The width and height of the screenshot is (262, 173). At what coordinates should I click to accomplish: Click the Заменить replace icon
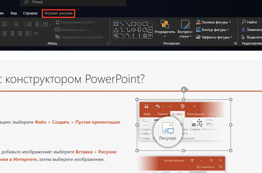click(244, 29)
